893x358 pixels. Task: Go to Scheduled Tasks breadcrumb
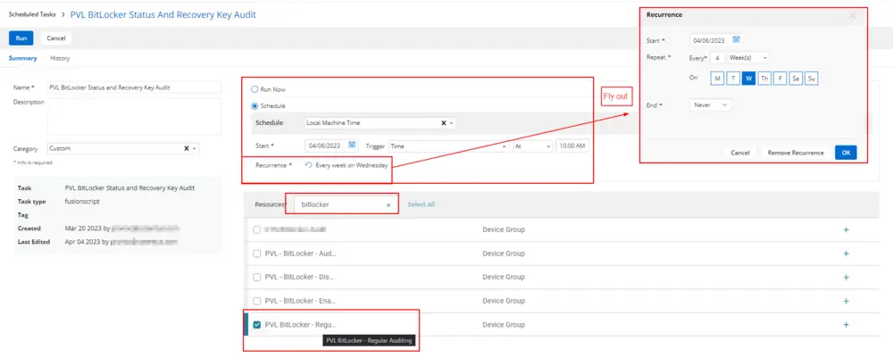coord(32,15)
